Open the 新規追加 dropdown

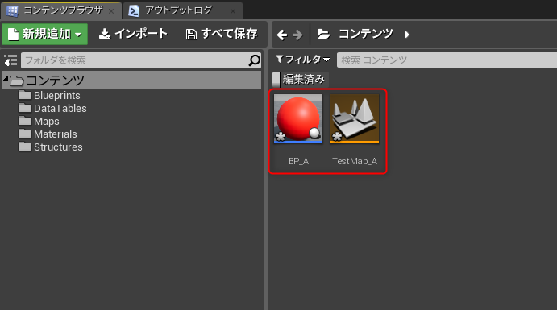point(45,35)
